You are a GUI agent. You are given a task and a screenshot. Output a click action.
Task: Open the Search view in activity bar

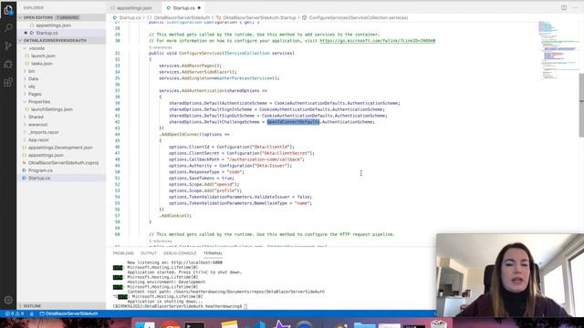[x=8, y=27]
